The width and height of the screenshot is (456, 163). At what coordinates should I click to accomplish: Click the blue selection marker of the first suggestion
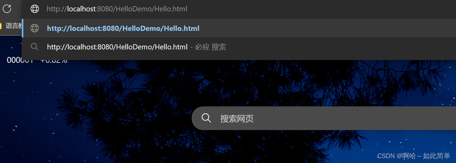(x=22, y=28)
